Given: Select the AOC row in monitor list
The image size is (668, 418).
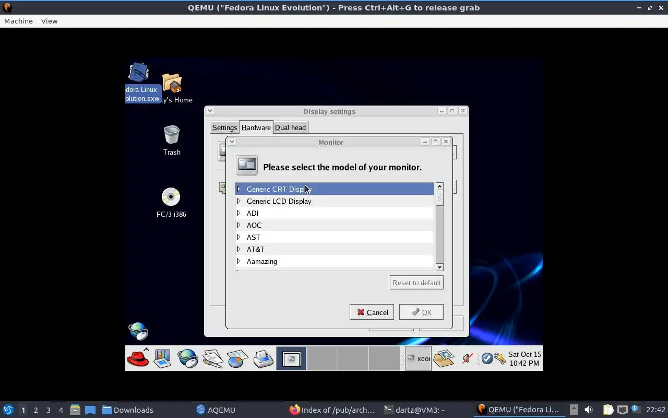Looking at the screenshot, I should (x=335, y=225).
